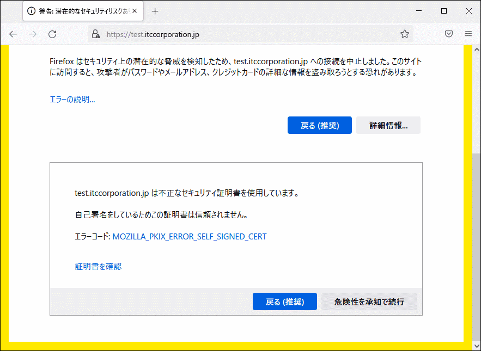Click the scrollbar up arrow
Screen dimensions: 481x351
click(x=477, y=50)
